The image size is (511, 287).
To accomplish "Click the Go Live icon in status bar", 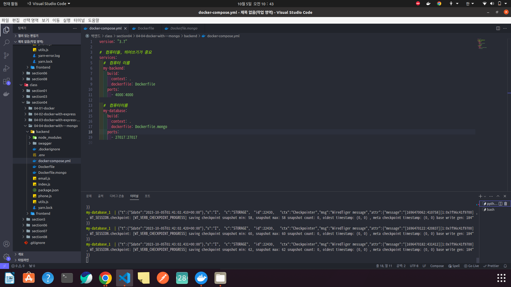I will click(471, 266).
